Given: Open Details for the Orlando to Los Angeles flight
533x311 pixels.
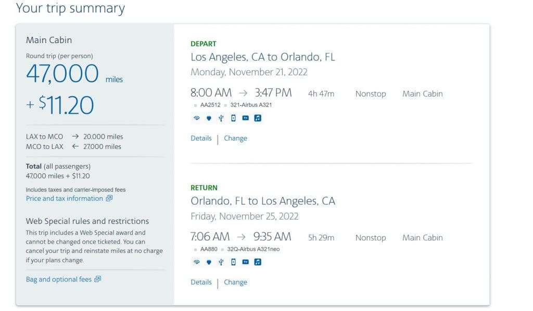Looking at the screenshot, I should 201,282.
